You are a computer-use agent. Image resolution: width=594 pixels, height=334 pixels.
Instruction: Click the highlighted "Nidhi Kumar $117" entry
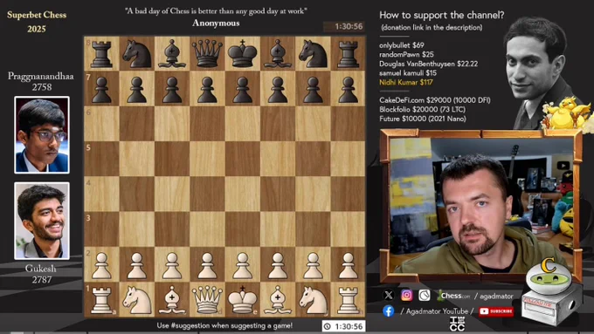click(406, 82)
